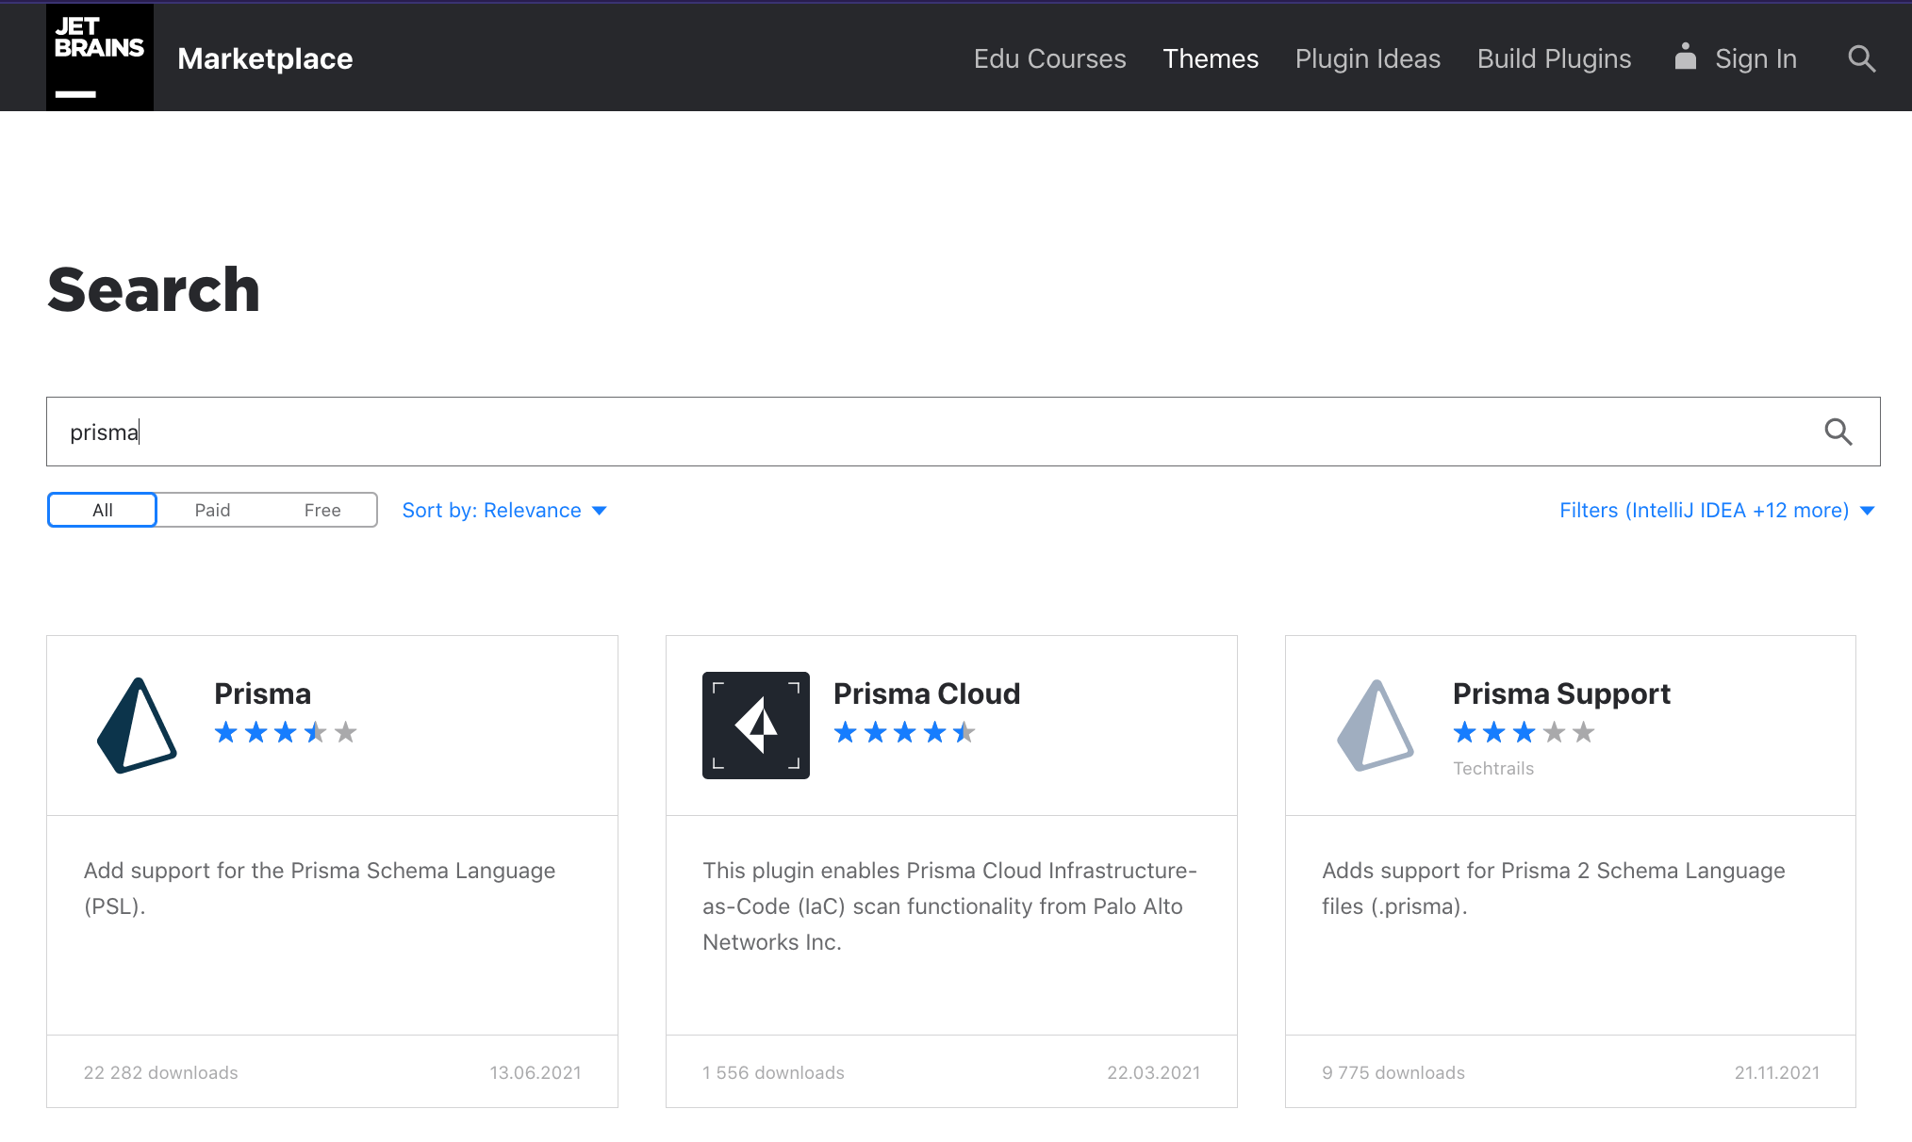Click the Build Plugins link
The image size is (1912, 1142).
tap(1554, 58)
